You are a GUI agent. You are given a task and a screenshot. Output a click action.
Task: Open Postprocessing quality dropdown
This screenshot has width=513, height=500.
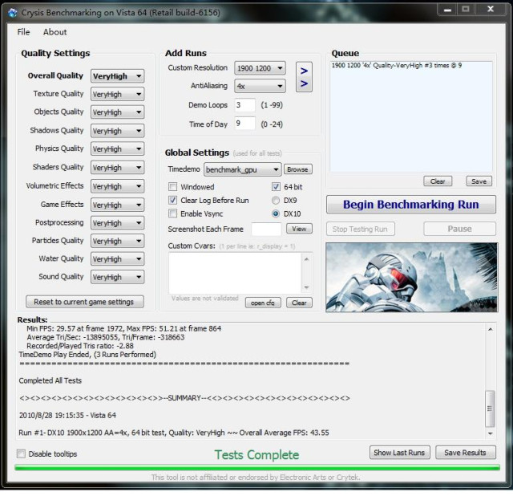118,223
